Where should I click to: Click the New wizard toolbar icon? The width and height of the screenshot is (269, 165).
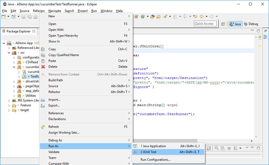tap(4, 16)
